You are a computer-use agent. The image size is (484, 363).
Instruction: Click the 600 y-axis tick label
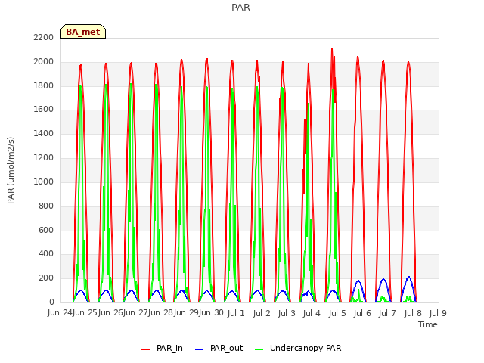[x=46, y=230]
